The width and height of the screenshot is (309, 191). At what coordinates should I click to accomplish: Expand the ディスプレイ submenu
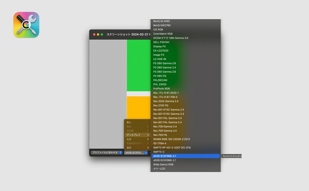coord(138,135)
